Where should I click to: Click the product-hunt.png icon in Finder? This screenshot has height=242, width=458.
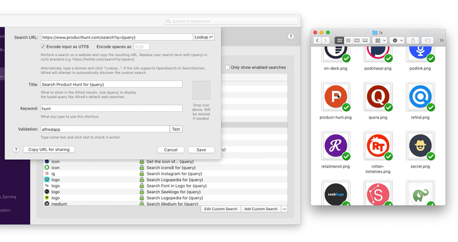click(x=336, y=96)
